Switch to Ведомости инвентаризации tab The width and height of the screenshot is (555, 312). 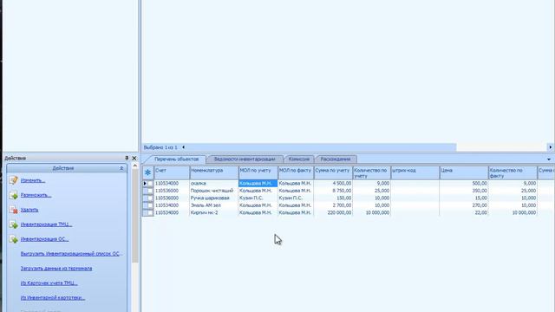245,159
